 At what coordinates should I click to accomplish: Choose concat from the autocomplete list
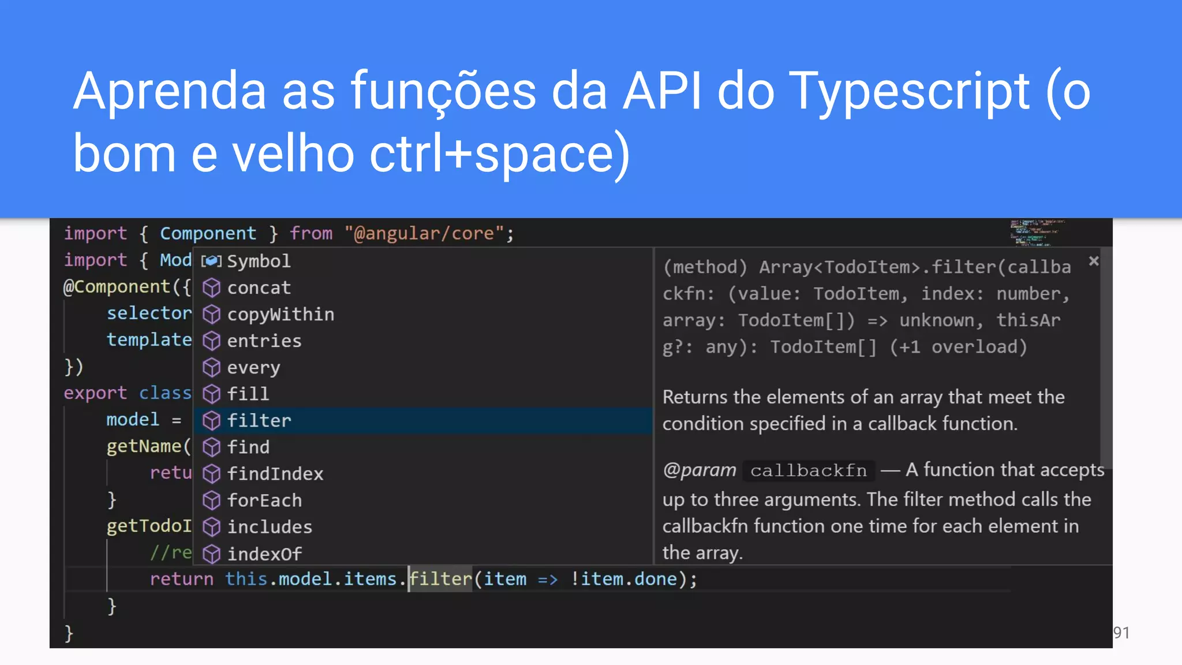[423, 287]
